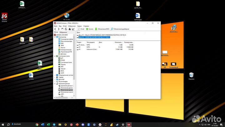This screenshot has height=127, width=225.
Task: Open the line chart toolbar icon
Action: click(x=73, y=29)
